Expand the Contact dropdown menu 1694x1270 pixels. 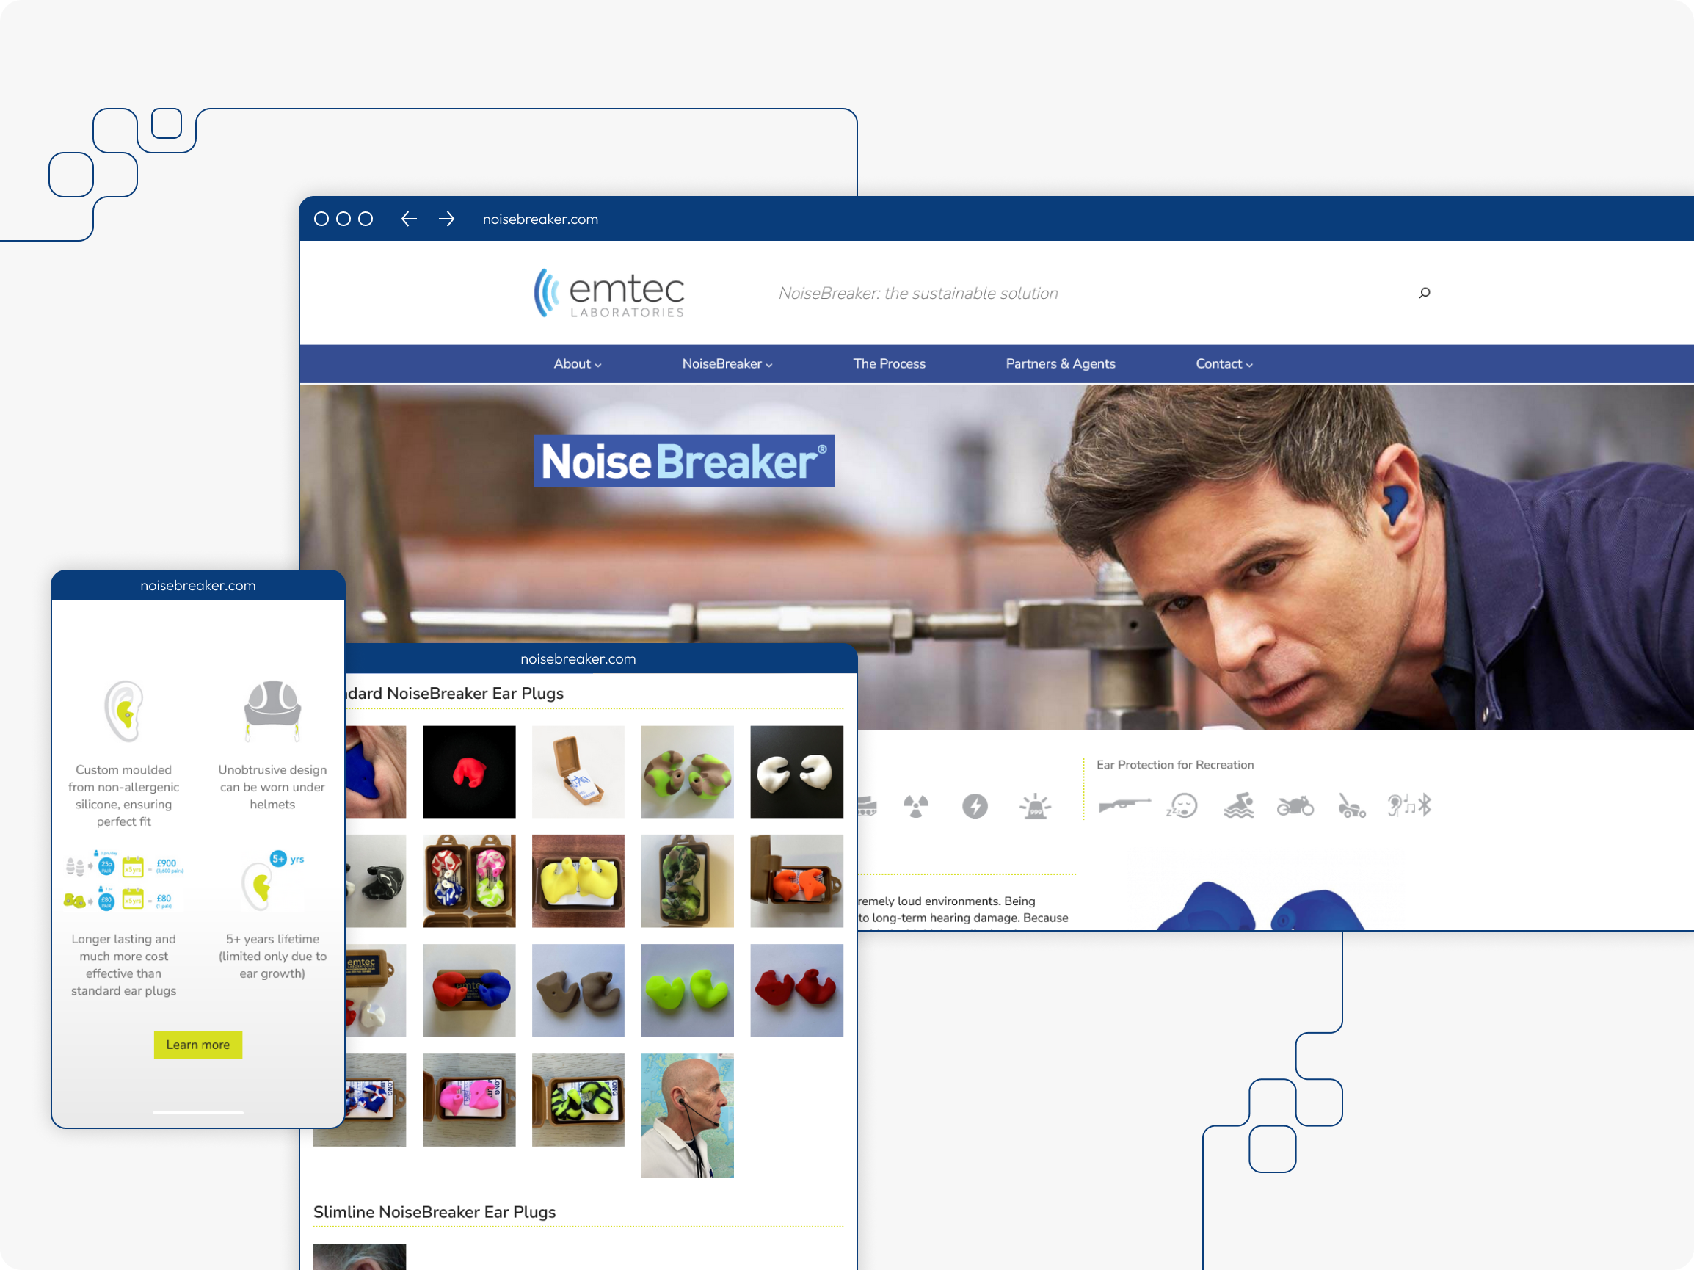(x=1224, y=364)
